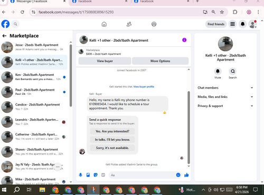Open the Friends icon in top navigation
The image size is (264, 195).
(x=129, y=24)
